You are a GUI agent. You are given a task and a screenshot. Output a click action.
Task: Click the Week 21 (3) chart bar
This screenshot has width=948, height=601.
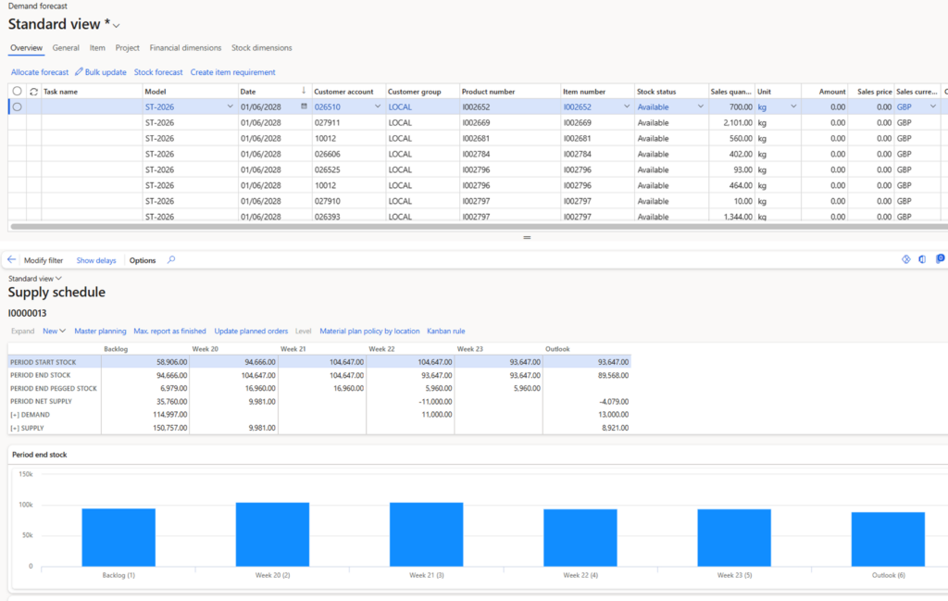click(426, 534)
